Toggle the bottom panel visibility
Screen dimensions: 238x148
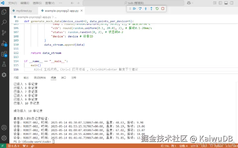[x=226, y=3]
